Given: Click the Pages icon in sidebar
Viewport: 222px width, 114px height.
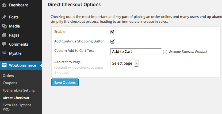Looking at the screenshot, I should (4, 35).
